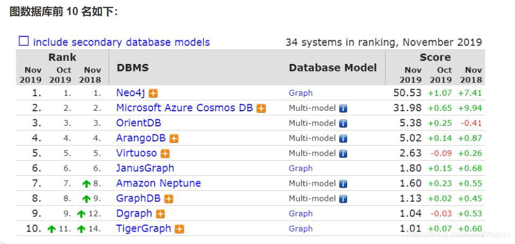Image resolution: width=515 pixels, height=244 pixels.
Task: Click the plus icon next to Virtuoso
Action: click(x=165, y=154)
